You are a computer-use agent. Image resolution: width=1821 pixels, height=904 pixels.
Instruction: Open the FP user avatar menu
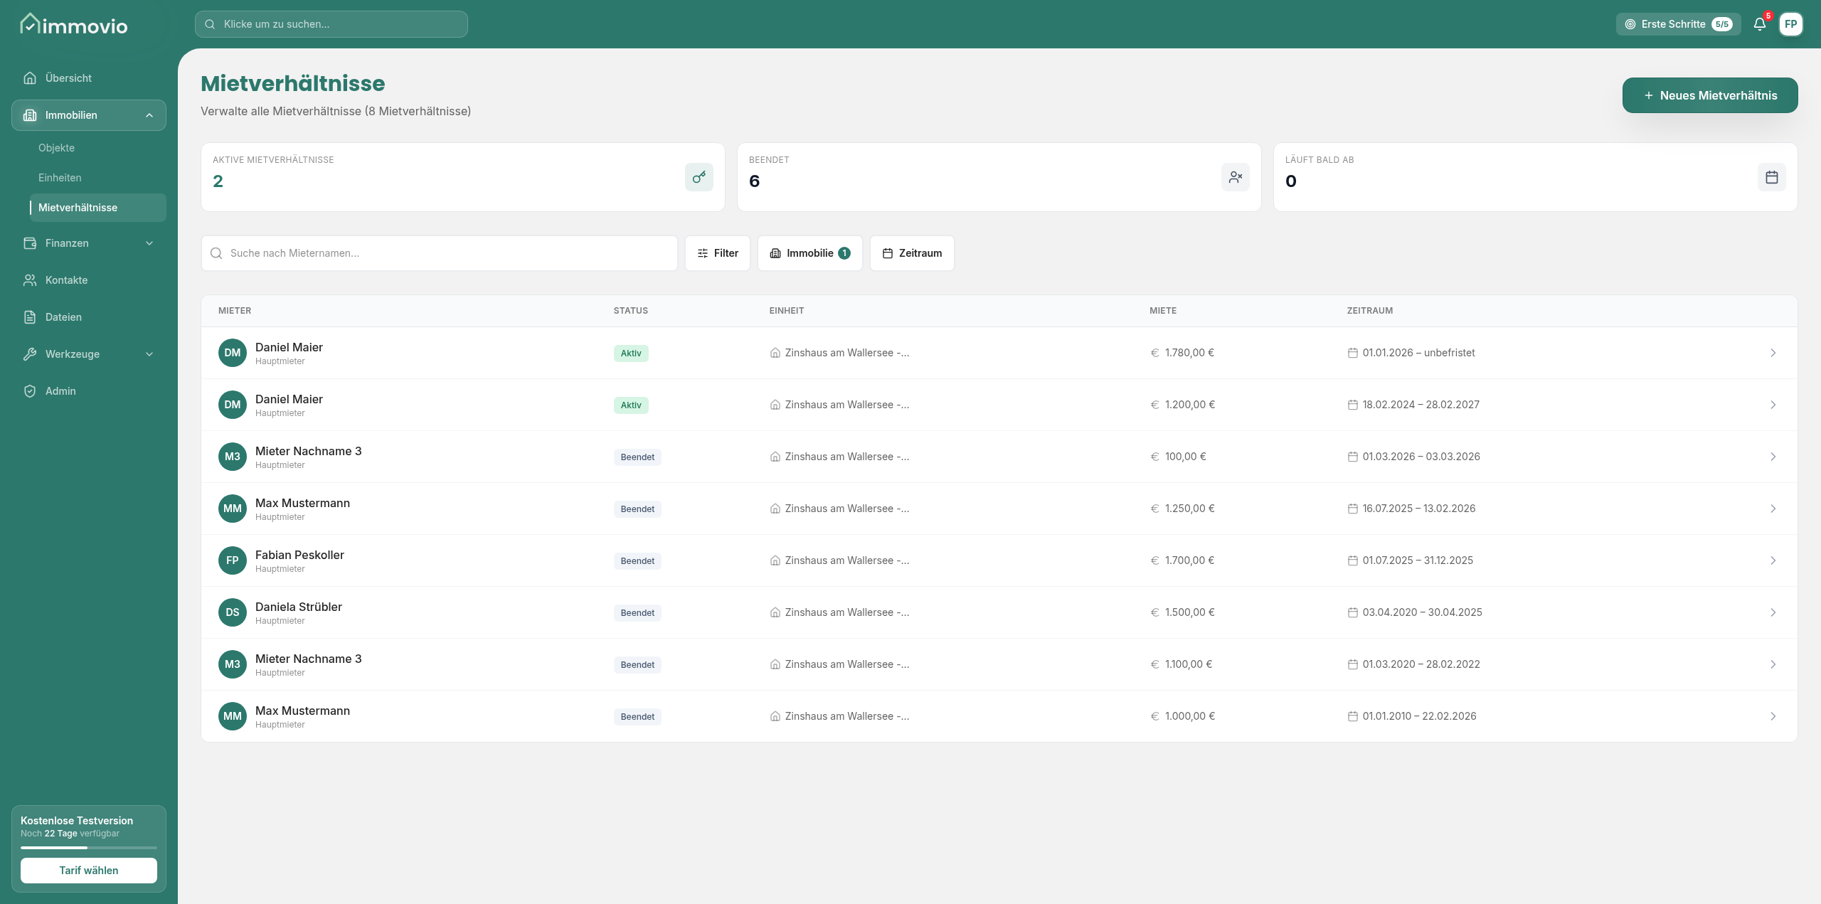click(x=1790, y=24)
